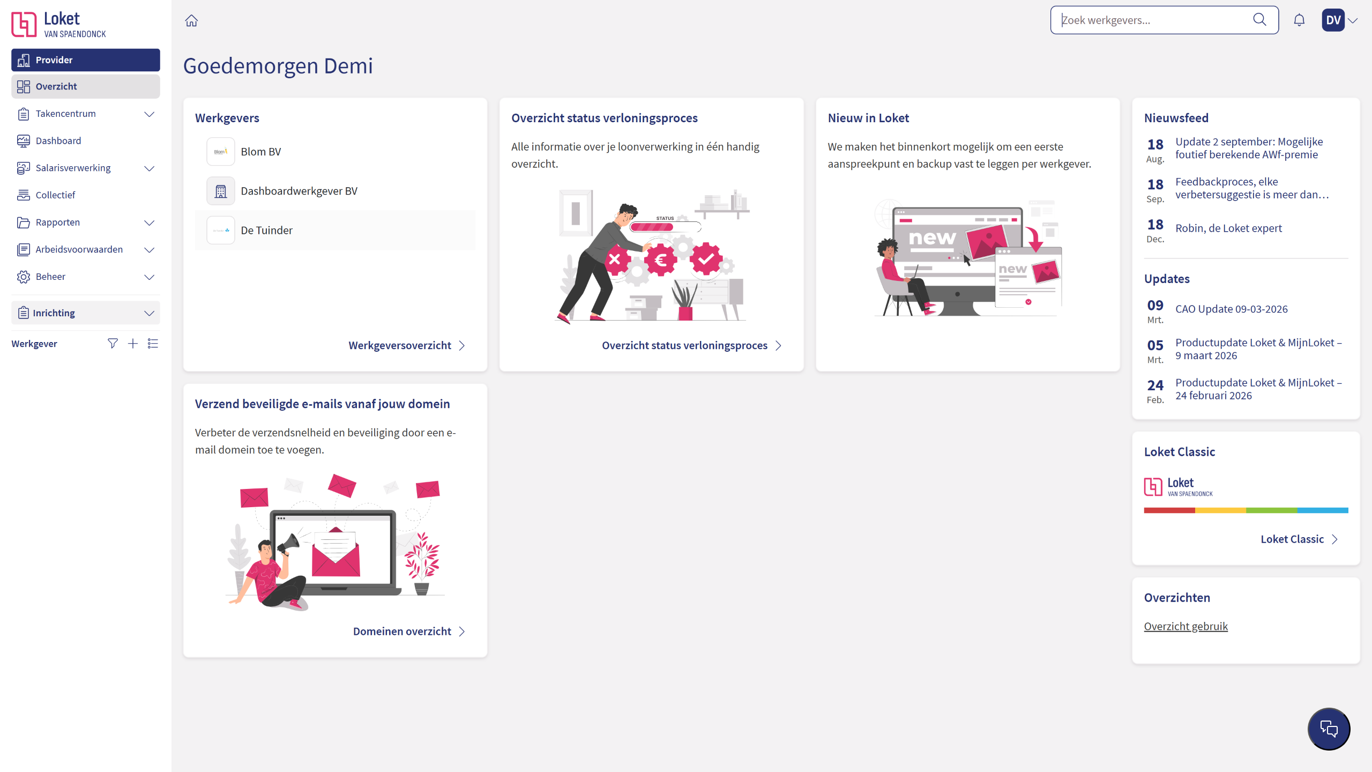Expand the Takencentrum menu
This screenshot has width=1372, height=772.
click(x=149, y=114)
